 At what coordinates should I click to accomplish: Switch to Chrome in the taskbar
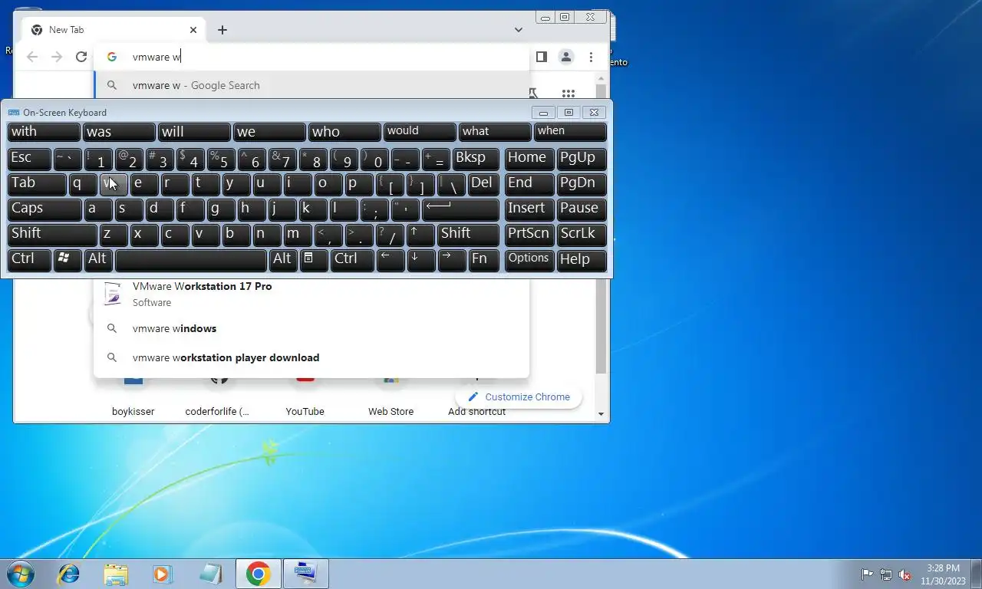pyautogui.click(x=259, y=574)
